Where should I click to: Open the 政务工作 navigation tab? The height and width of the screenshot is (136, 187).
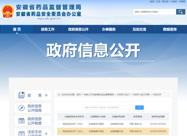click(x=48, y=30)
